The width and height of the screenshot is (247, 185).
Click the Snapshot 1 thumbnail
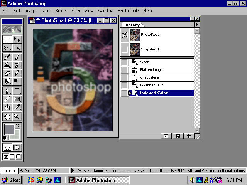pos(135,50)
